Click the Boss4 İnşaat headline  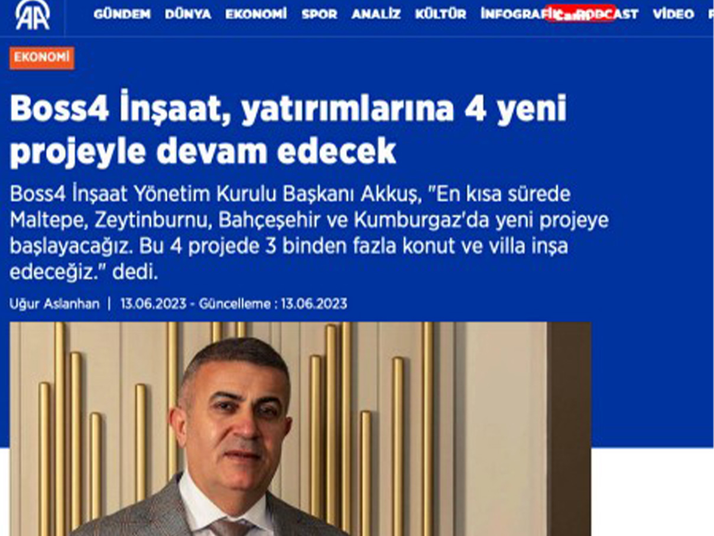288,130
